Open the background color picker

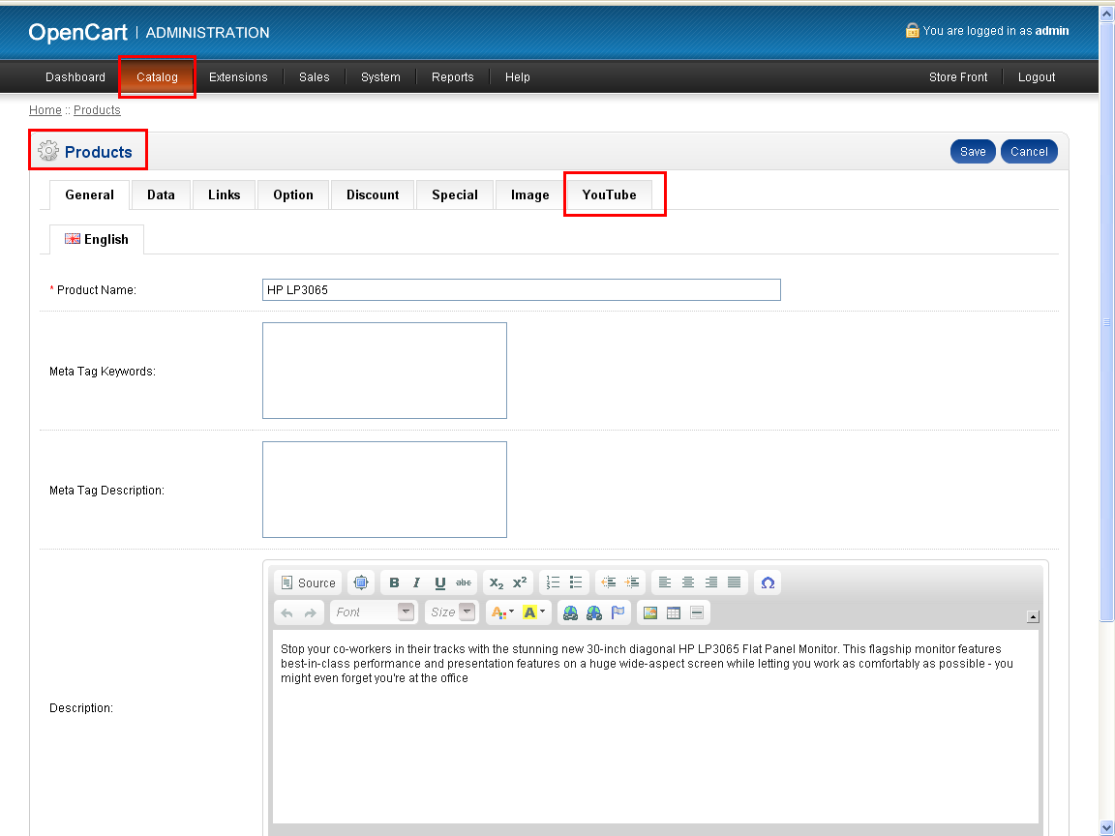point(533,612)
